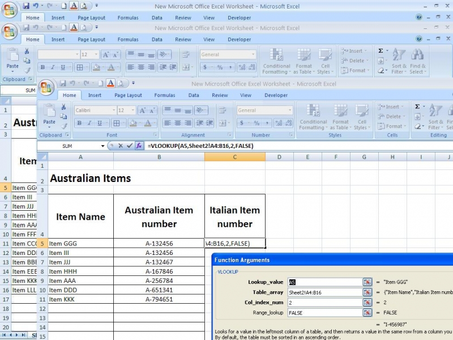The image size is (453, 340).
Task: Toggle Bold in the frontmost window's ribbon
Action: point(80,123)
